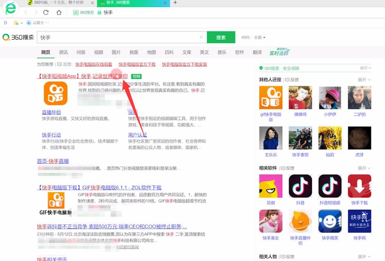Screen dimensions: 385x261
Task: Expand the 相关人物 section
Action: [x=364, y=257]
